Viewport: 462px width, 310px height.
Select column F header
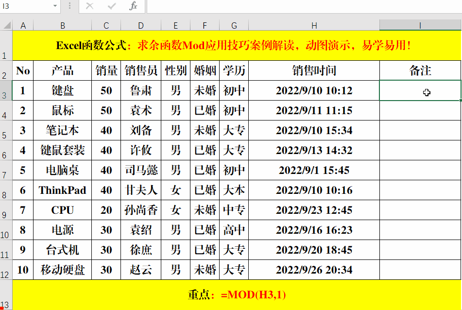[x=205, y=25]
